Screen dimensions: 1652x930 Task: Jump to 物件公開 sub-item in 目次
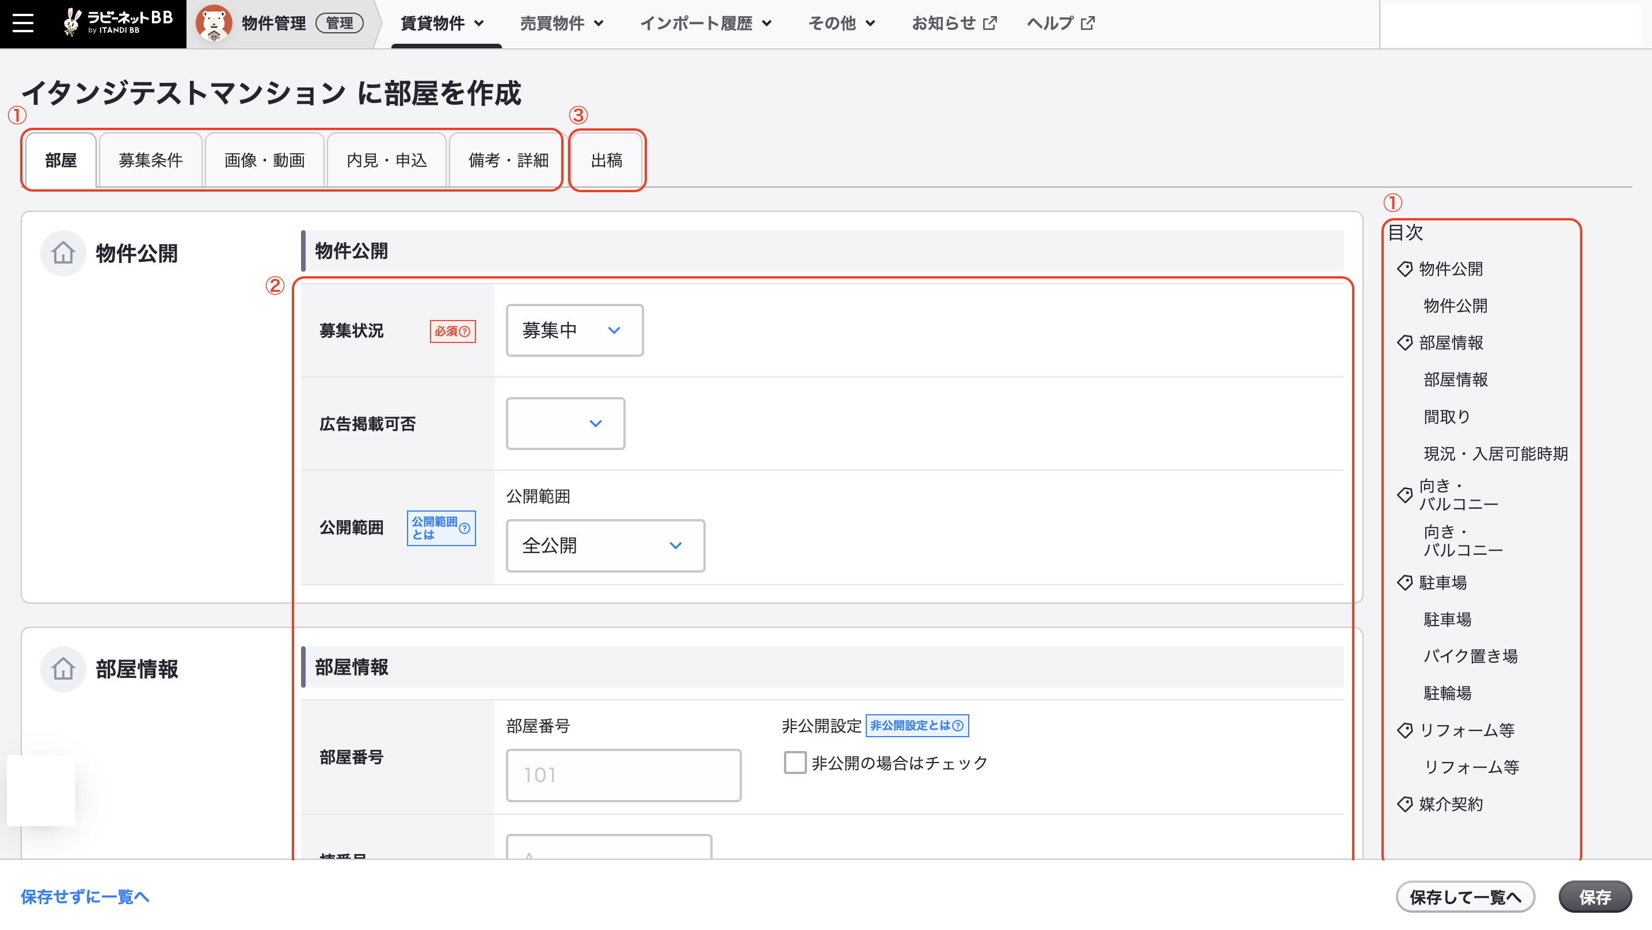click(x=1456, y=306)
